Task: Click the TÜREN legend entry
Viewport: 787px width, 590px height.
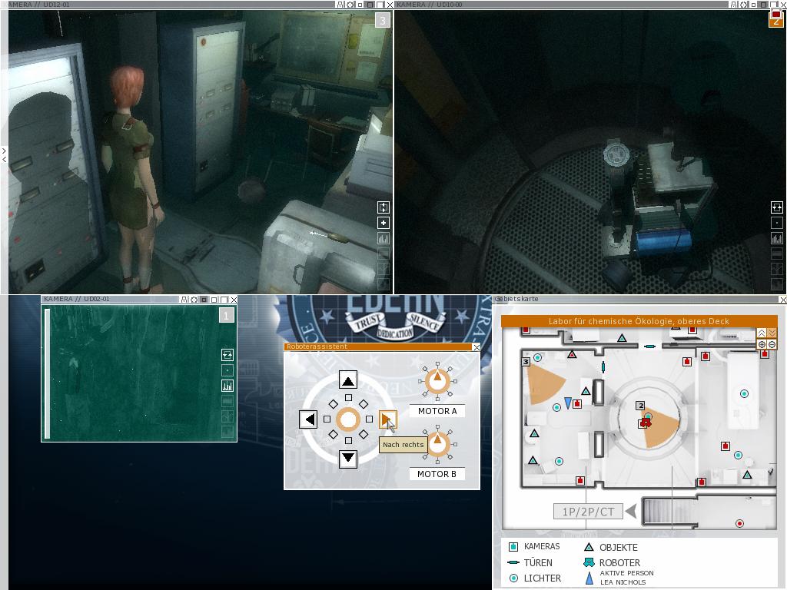Action: [x=530, y=562]
